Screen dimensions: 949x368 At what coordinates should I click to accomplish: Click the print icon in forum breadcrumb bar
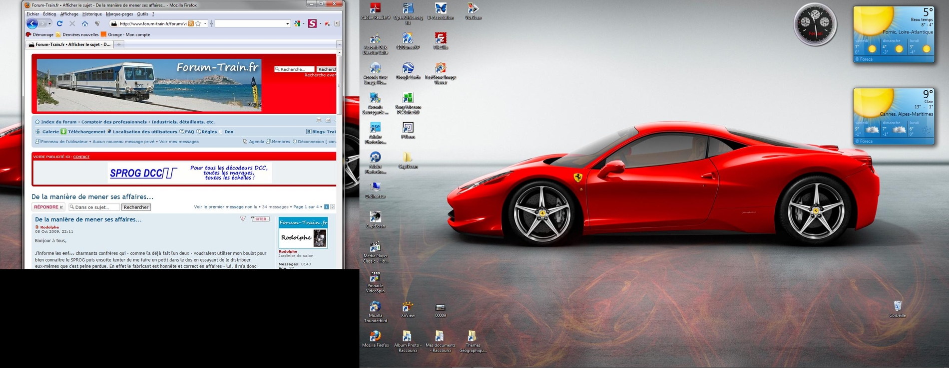(319, 121)
